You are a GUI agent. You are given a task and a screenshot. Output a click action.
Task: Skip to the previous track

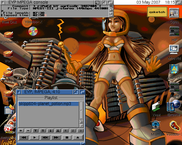tap(23, 137)
